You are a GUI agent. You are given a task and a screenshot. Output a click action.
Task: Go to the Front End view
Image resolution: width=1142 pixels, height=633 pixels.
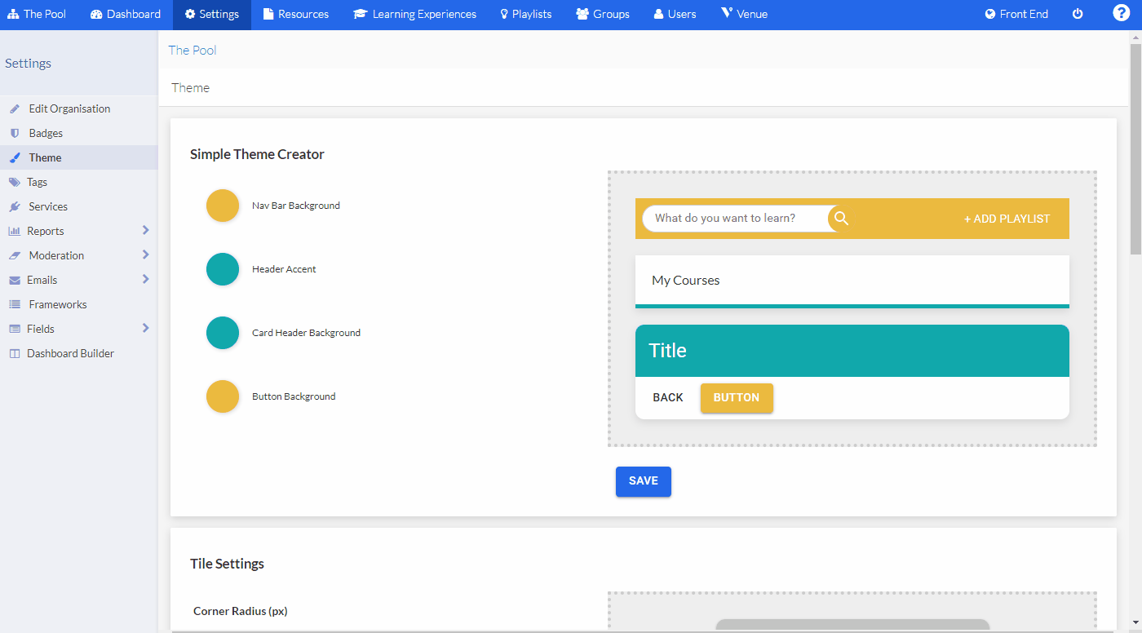pyautogui.click(x=1016, y=14)
